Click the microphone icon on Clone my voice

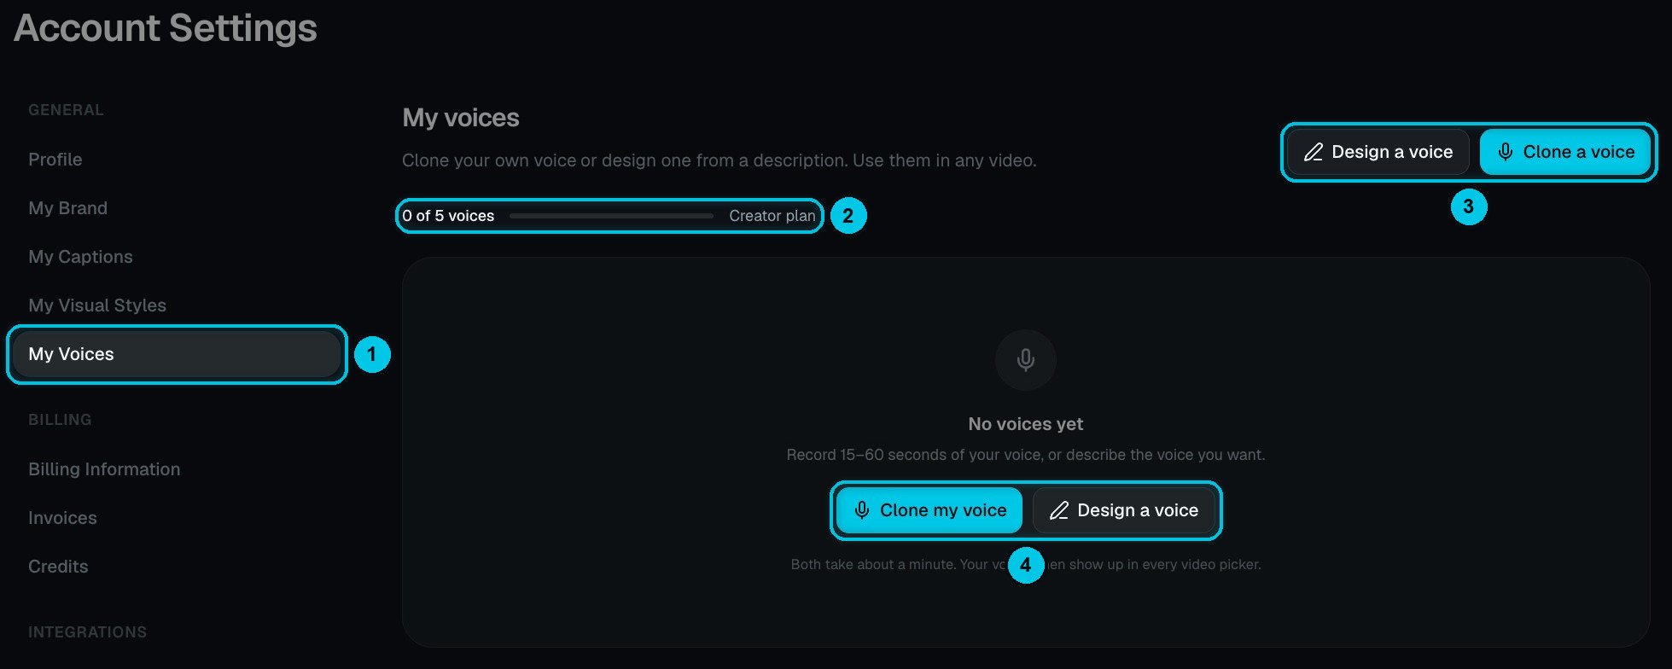click(x=862, y=510)
